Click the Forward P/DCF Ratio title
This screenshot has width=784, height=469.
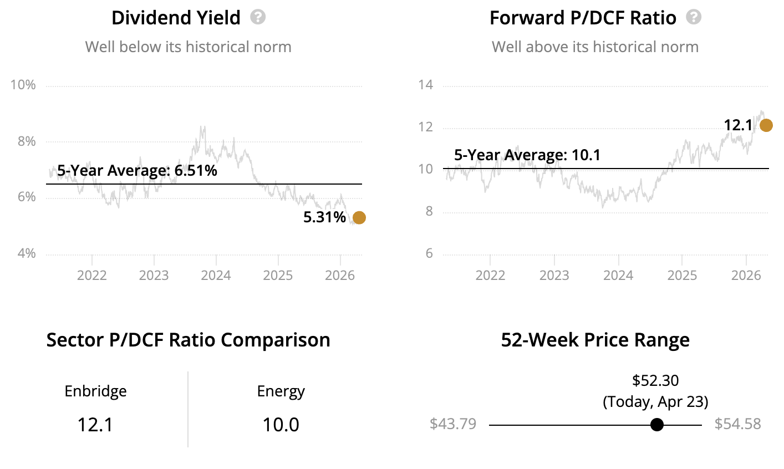click(x=583, y=18)
